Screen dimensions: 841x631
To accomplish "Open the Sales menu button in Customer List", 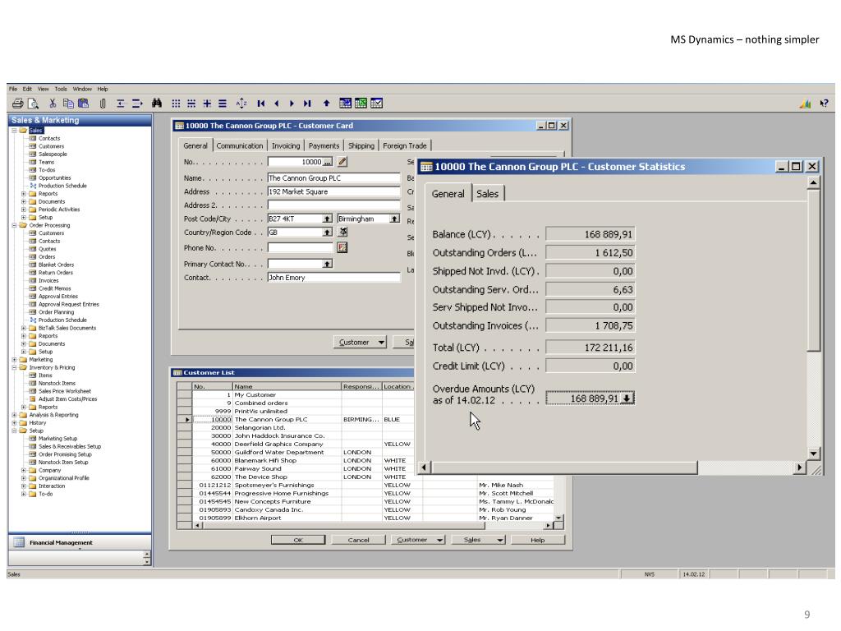I will pos(479,540).
